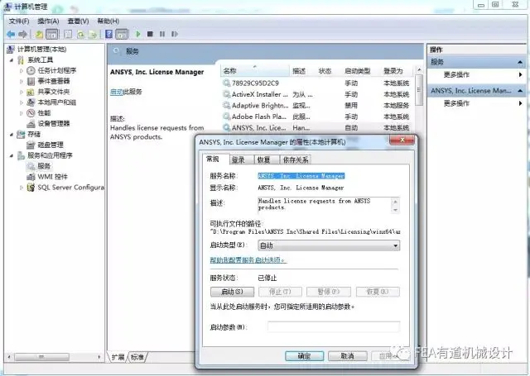
Task: Click the green Start service play icon
Action: pos(138,34)
